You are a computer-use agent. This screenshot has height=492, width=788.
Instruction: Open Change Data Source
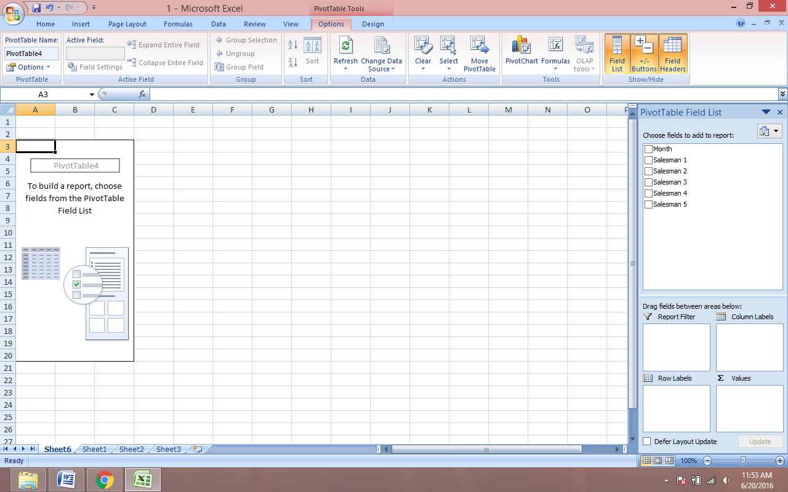click(381, 53)
